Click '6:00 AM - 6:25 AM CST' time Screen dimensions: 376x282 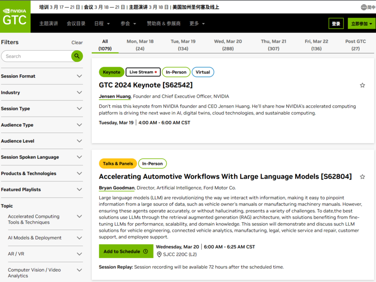pos(229,247)
